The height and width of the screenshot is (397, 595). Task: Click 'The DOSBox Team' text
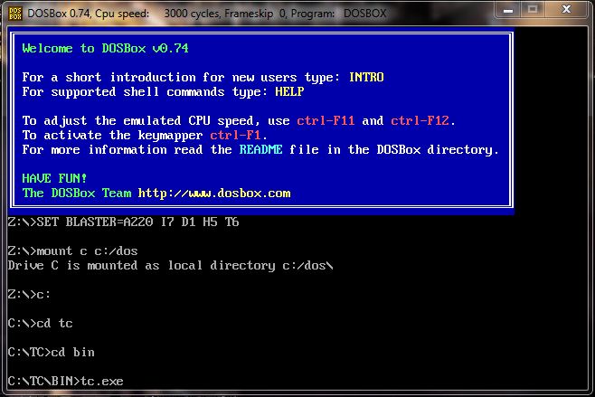(x=76, y=193)
